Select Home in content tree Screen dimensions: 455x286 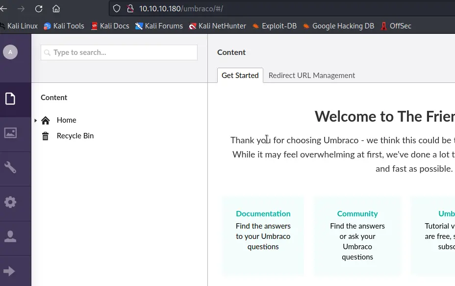point(67,120)
